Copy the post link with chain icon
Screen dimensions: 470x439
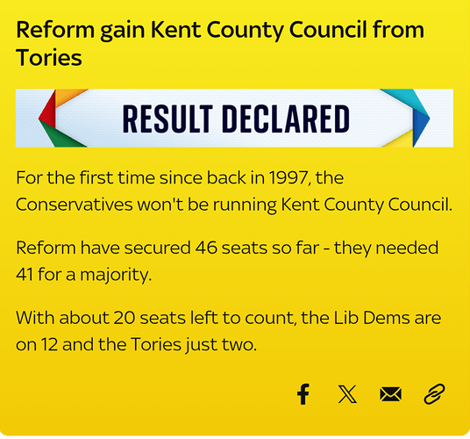pos(434,393)
